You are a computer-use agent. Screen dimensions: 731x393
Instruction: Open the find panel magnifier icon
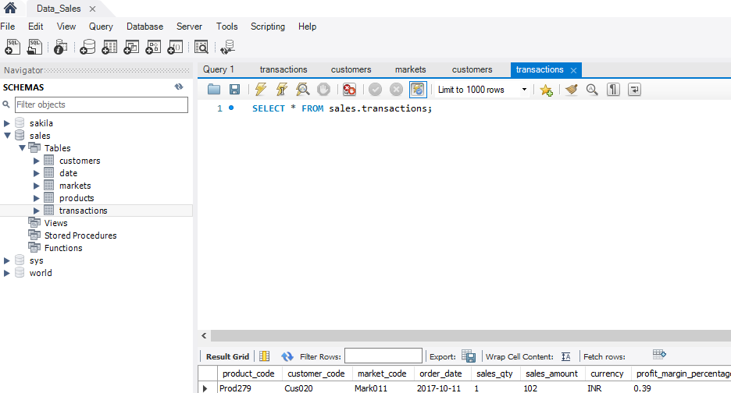pos(592,90)
